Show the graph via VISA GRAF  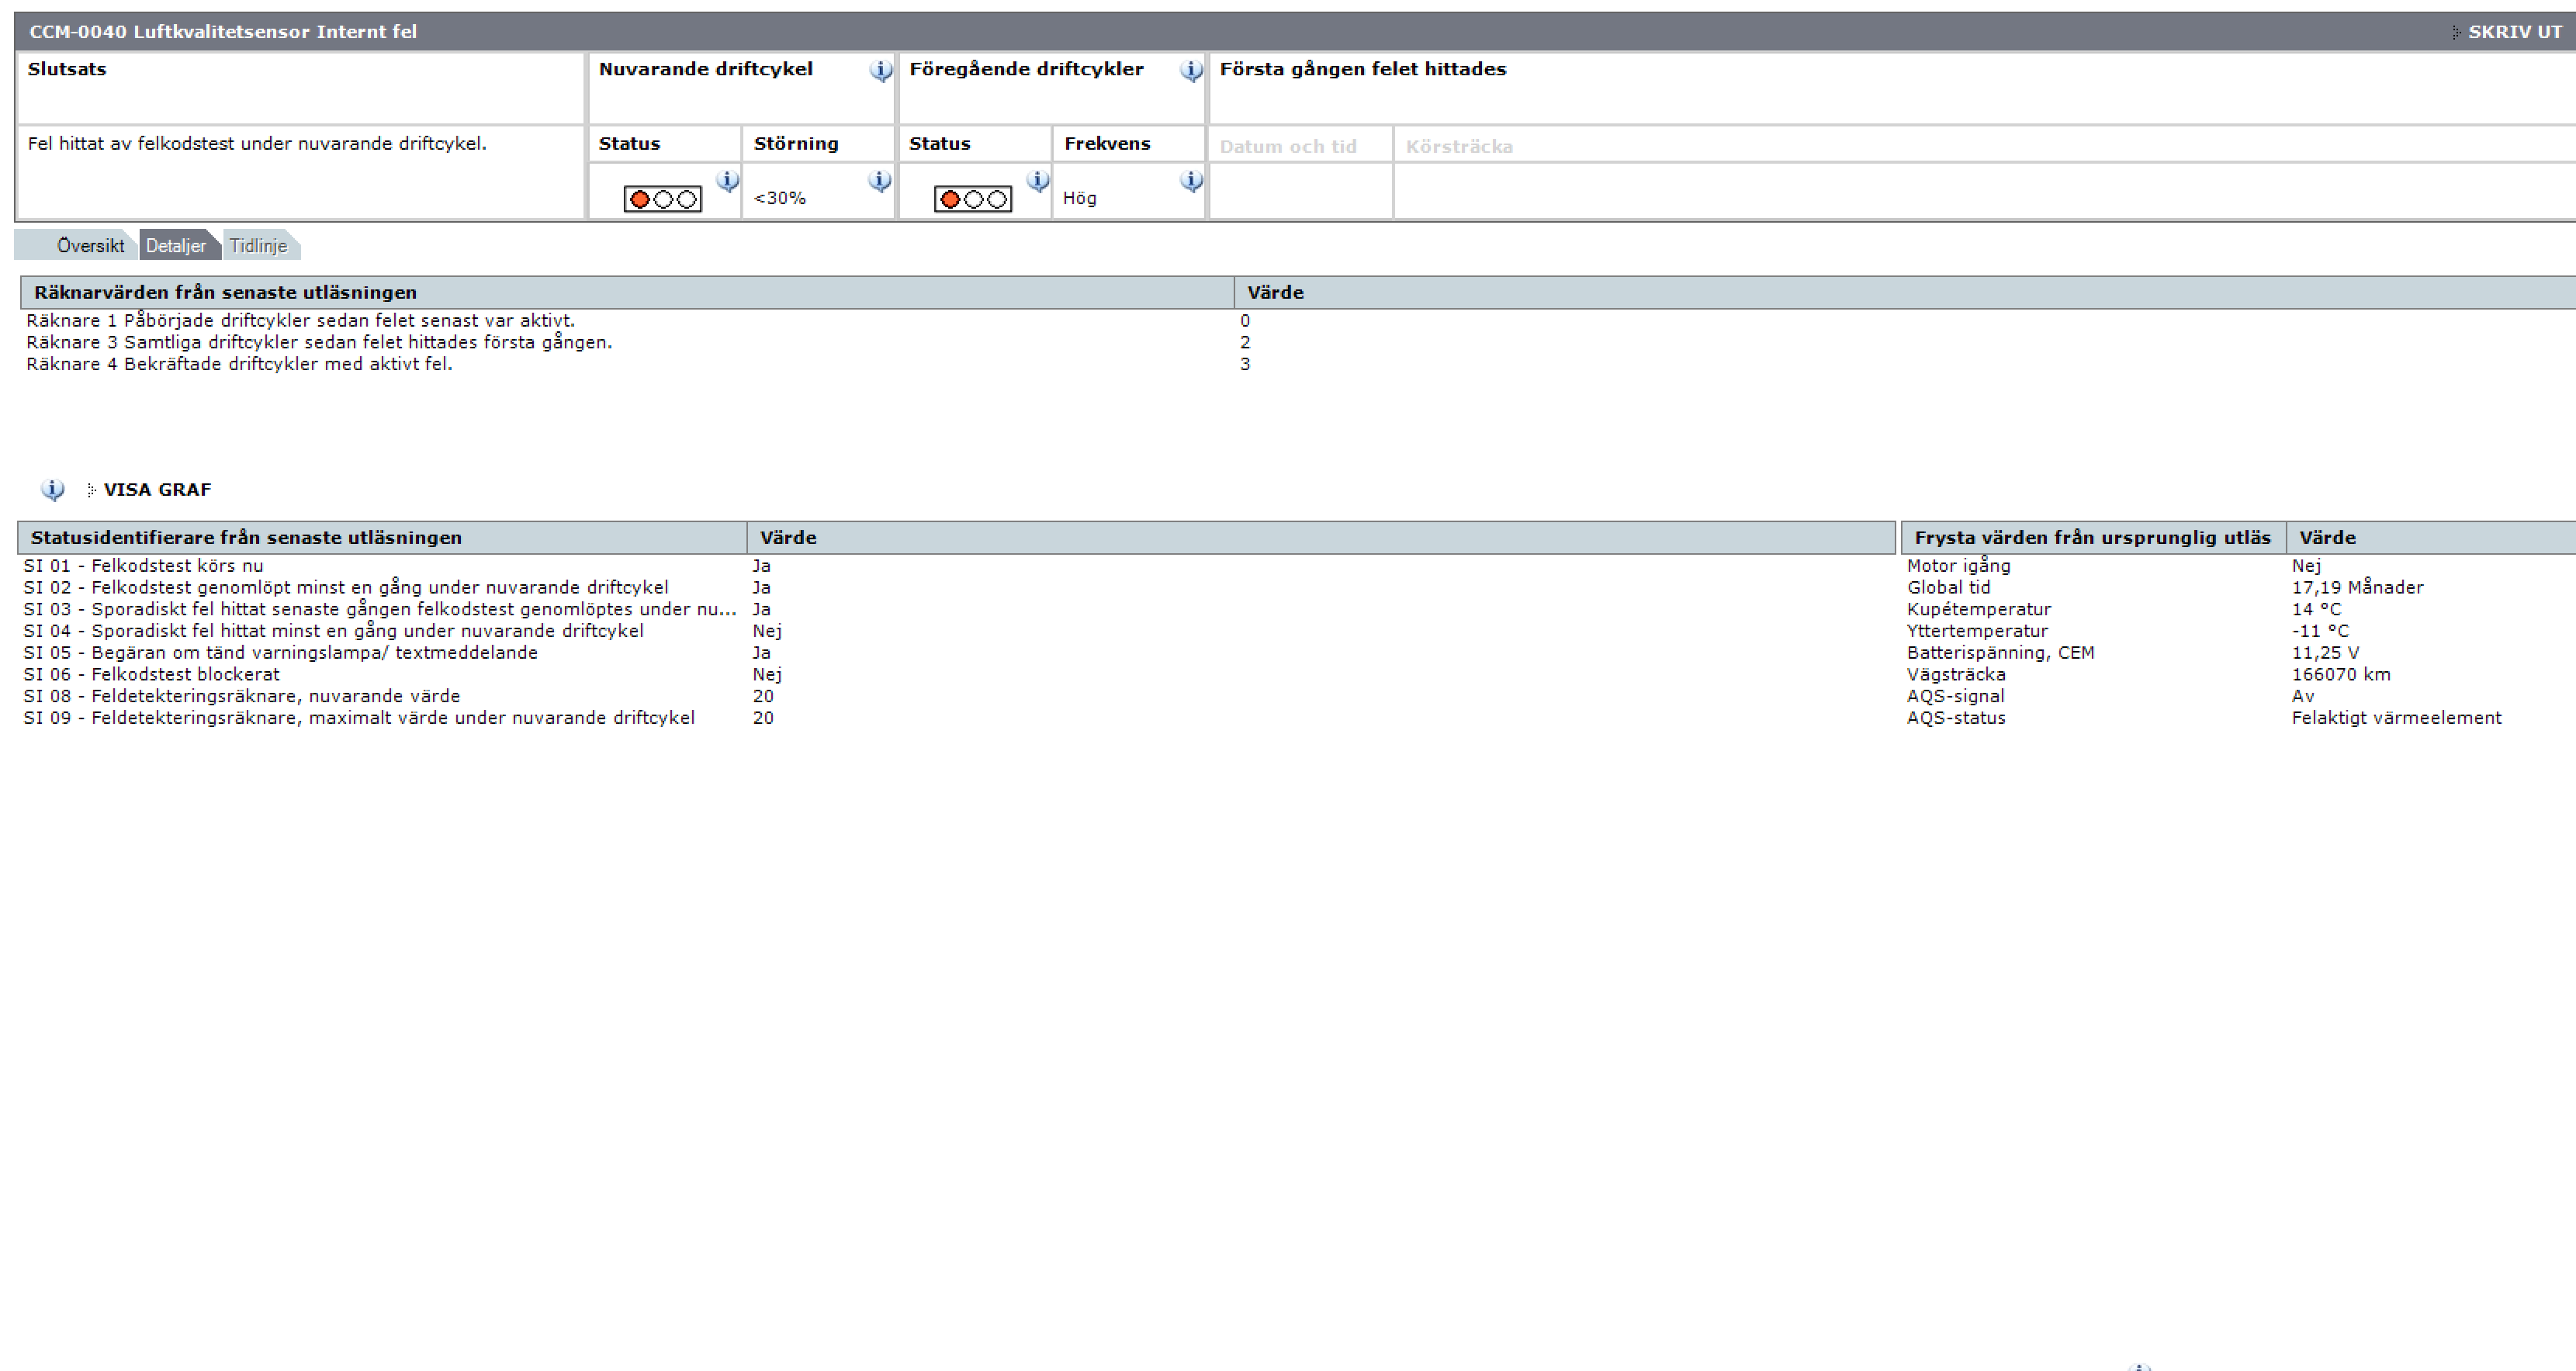point(157,490)
